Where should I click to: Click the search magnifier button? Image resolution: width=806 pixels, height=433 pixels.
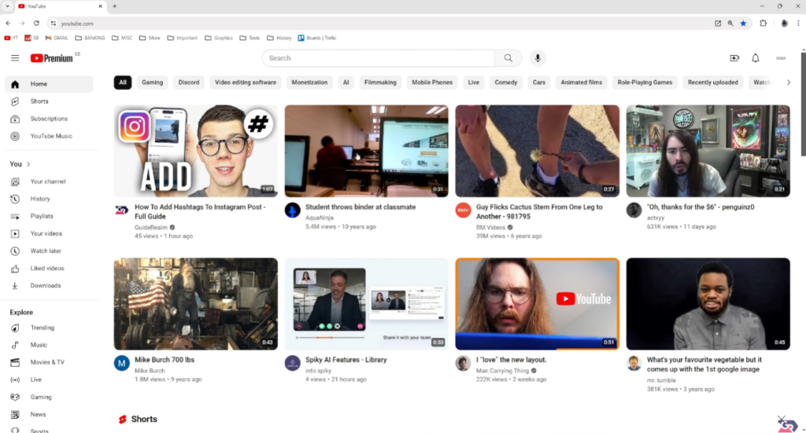(508, 58)
